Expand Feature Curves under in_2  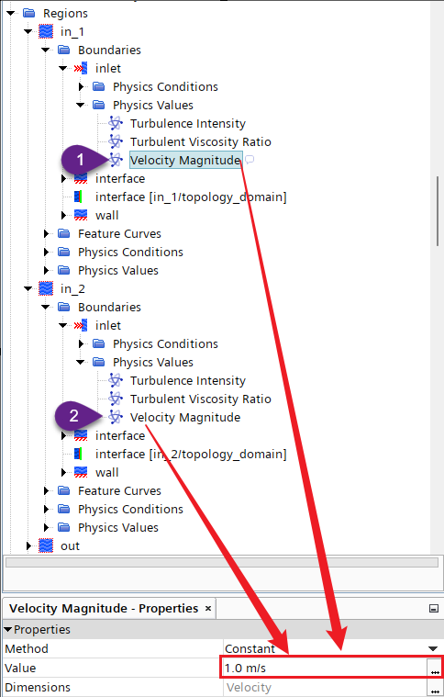(x=46, y=490)
